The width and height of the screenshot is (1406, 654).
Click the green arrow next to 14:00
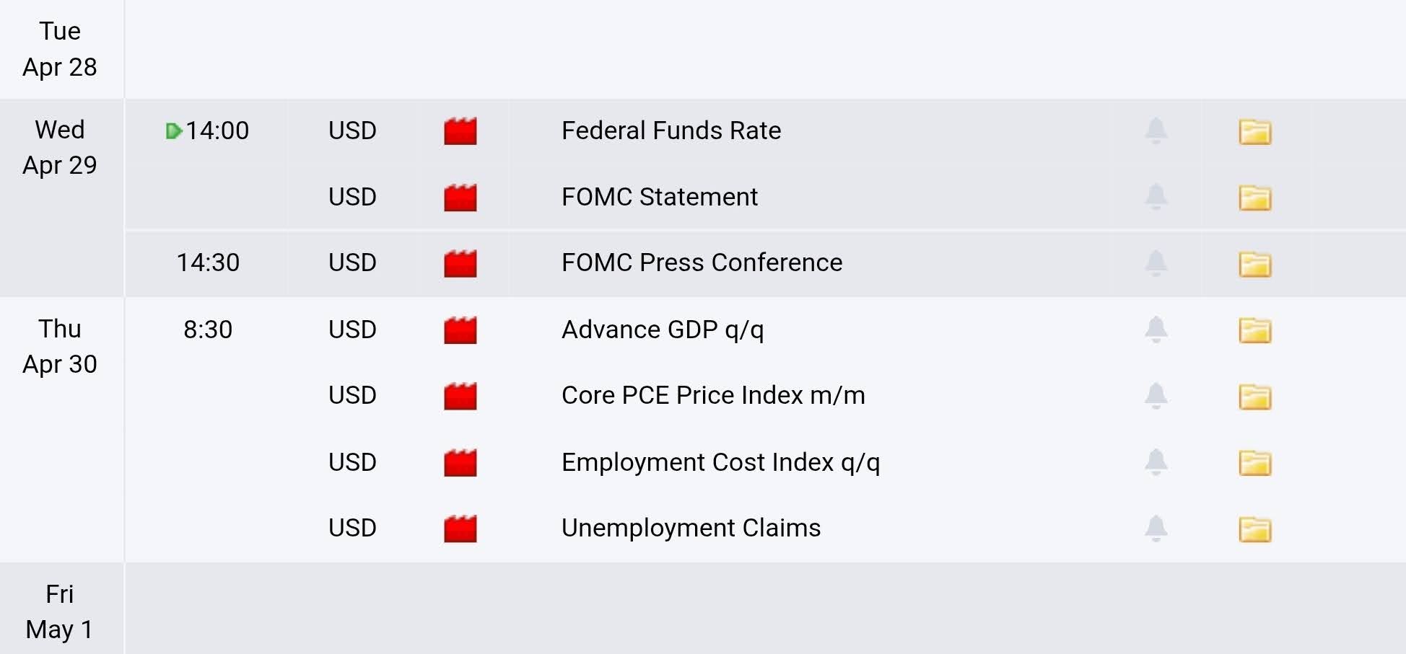[173, 131]
